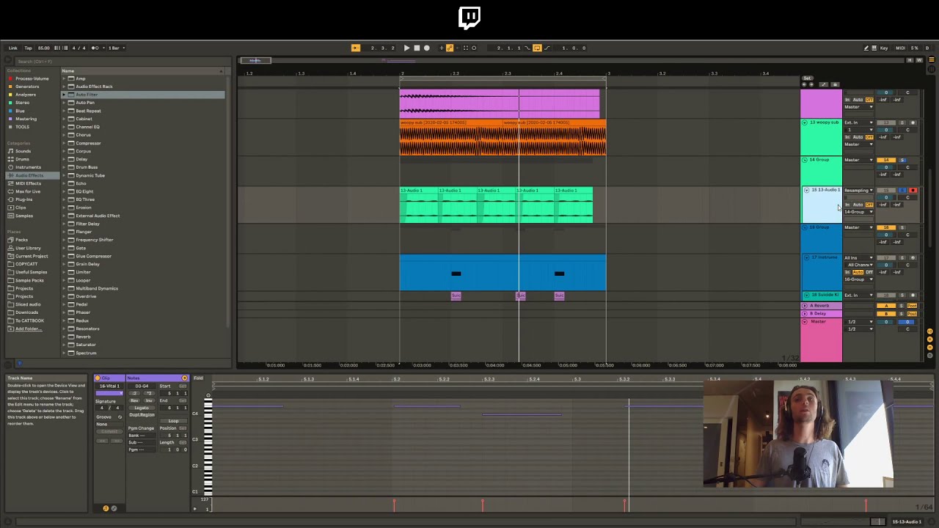The height and width of the screenshot is (528, 939).
Task: Open the MIDI Effects category
Action: (28, 183)
